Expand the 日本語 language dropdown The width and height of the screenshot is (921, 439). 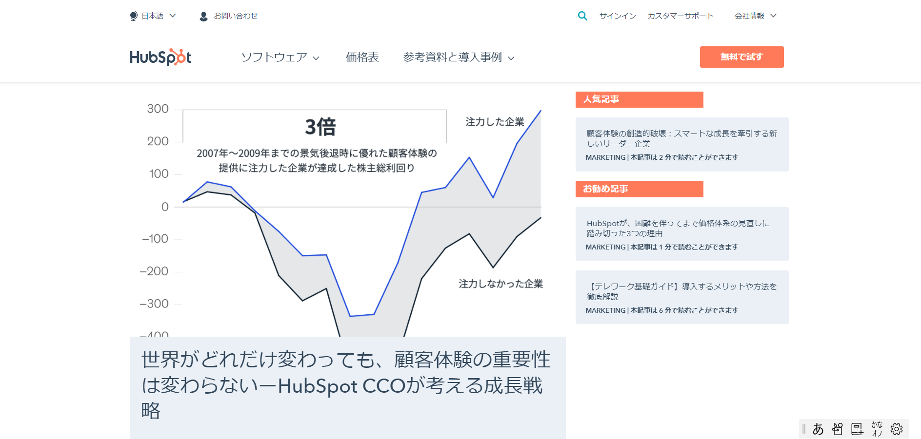pyautogui.click(x=159, y=16)
